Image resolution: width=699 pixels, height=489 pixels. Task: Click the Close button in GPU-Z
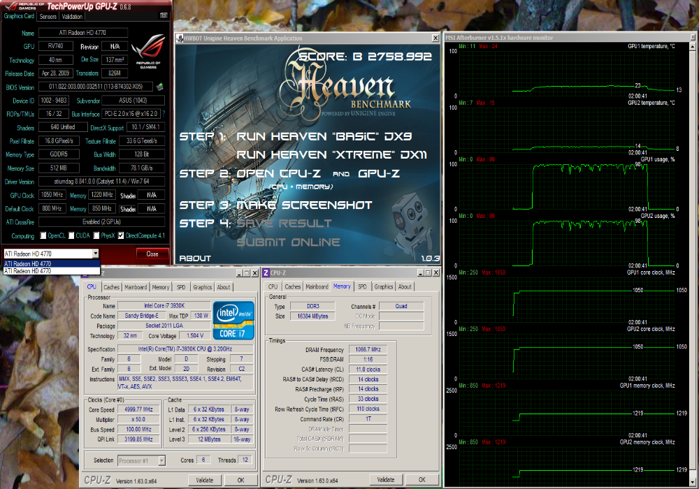tap(152, 254)
